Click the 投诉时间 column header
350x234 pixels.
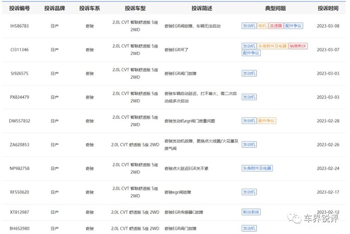point(328,8)
